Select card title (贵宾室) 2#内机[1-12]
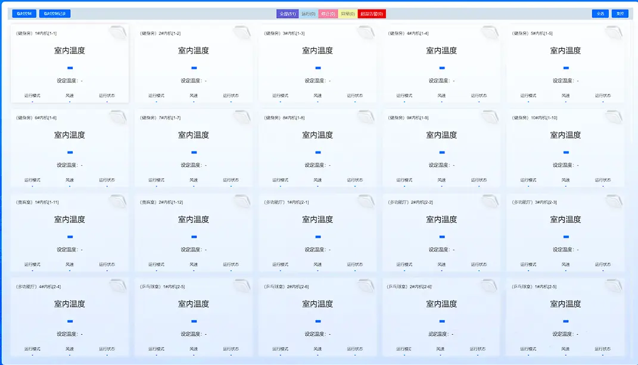The image size is (638, 365). pos(161,202)
